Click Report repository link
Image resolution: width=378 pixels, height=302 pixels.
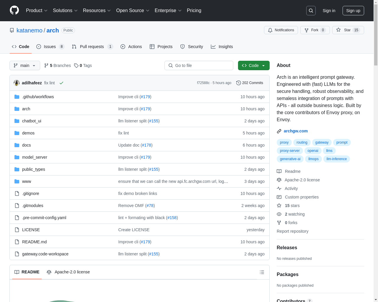pos(292,231)
